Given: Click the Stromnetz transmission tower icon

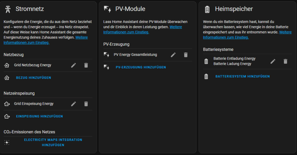Looking at the screenshot, I should coord(8,9).
